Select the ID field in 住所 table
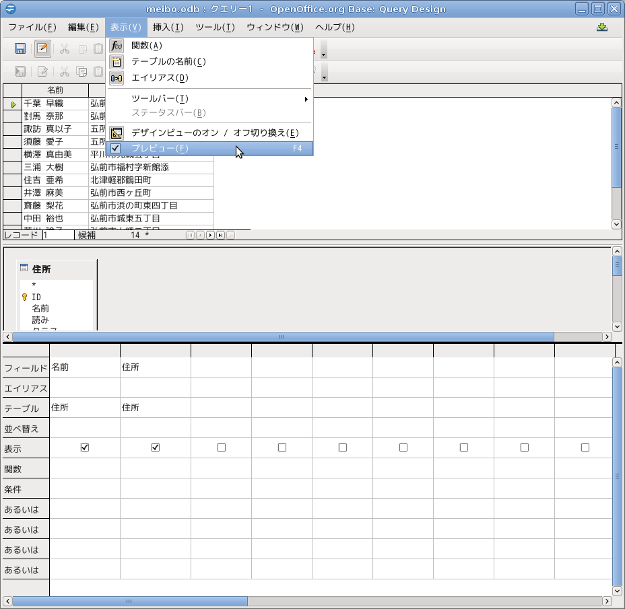This screenshot has height=609, width=625. coord(36,297)
